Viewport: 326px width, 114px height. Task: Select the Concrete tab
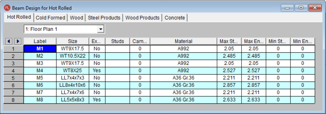[x=175, y=18]
